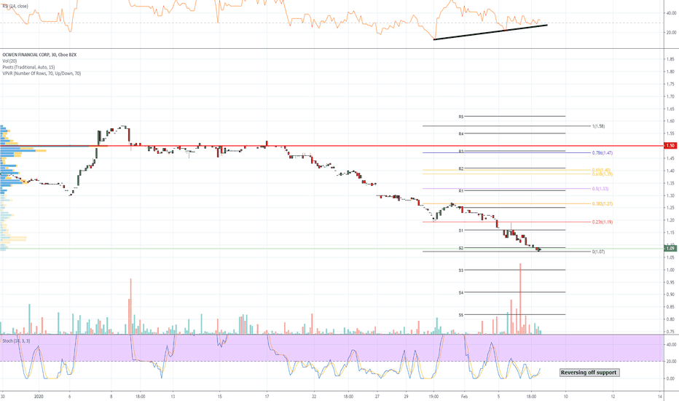679x401 pixels.
Task: Click the red 1.50 price label on axis
Action: pos(670,146)
